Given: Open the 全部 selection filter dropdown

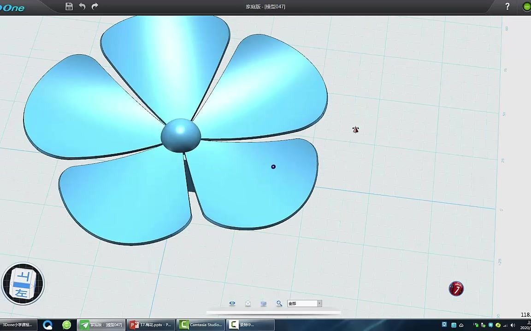Looking at the screenshot, I should 304,303.
